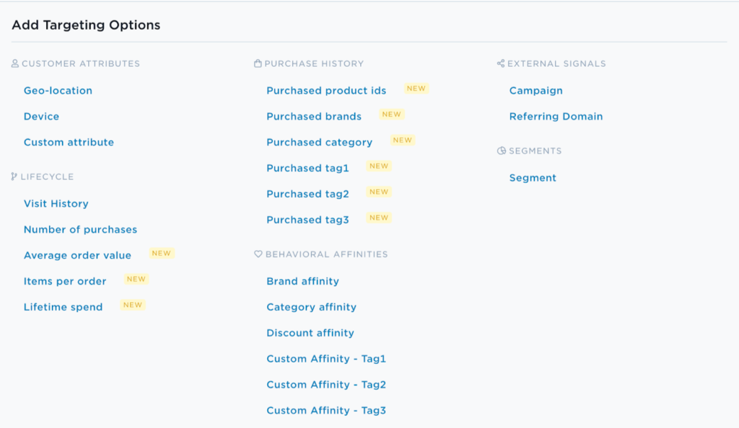Choose the Segment option
739x428 pixels.
533,178
